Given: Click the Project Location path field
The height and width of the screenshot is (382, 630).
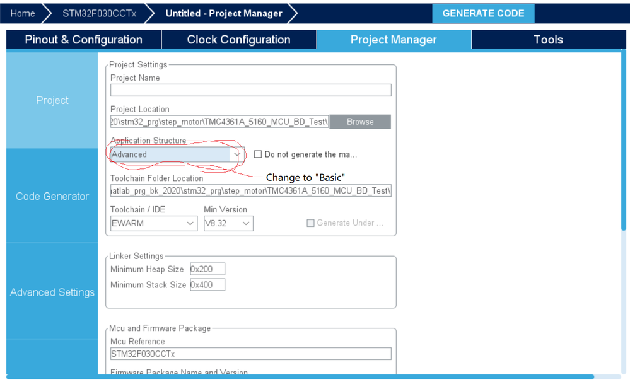Looking at the screenshot, I should tap(219, 122).
